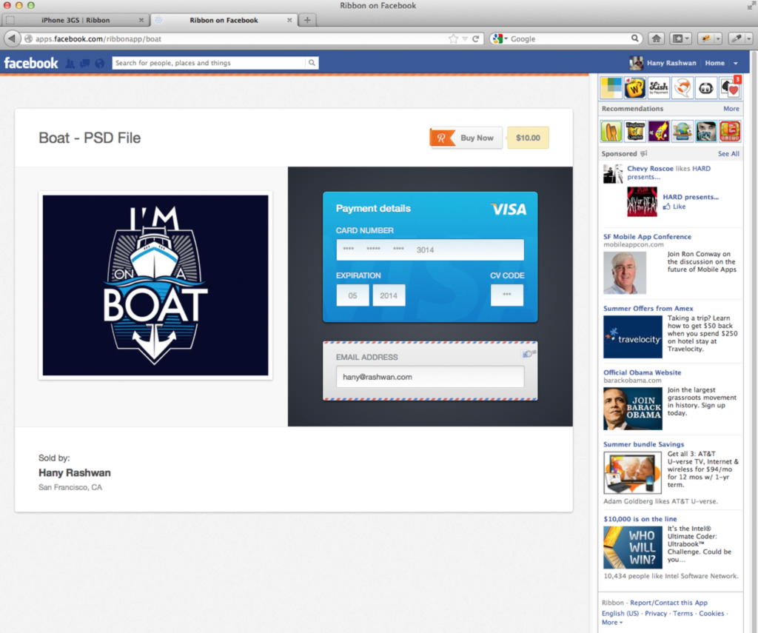
Task: Switch to the iPhone 3GS | Ribbon tab
Action: point(76,20)
